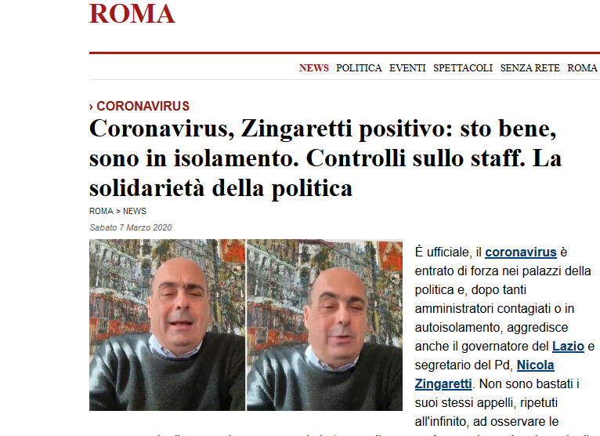Open the SENZA RETE section
The image size is (600, 436).
point(530,67)
